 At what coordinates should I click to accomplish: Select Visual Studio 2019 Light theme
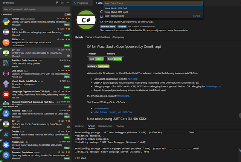click(153, 12)
